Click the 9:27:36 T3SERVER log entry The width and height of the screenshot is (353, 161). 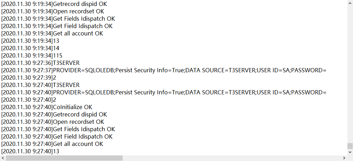point(40,63)
